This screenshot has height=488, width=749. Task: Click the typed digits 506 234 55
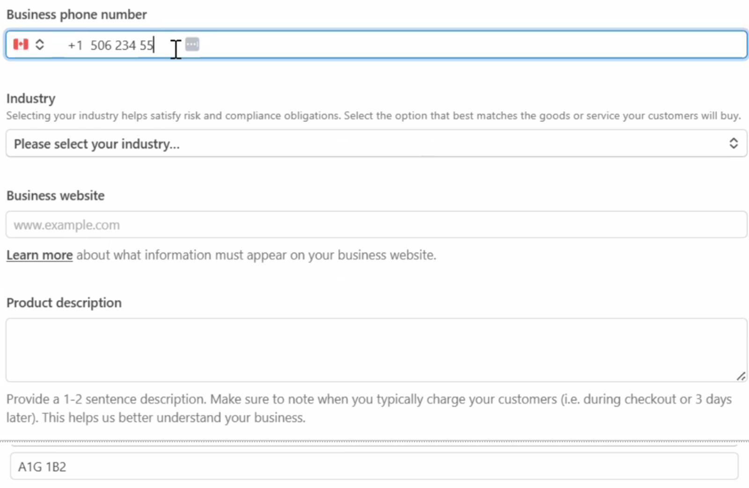122,45
